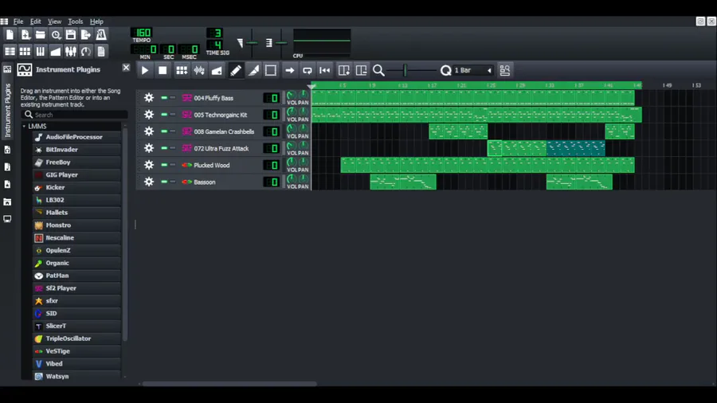Image resolution: width=717 pixels, height=403 pixels.
Task: Select the Knife split tool
Action: point(253,70)
